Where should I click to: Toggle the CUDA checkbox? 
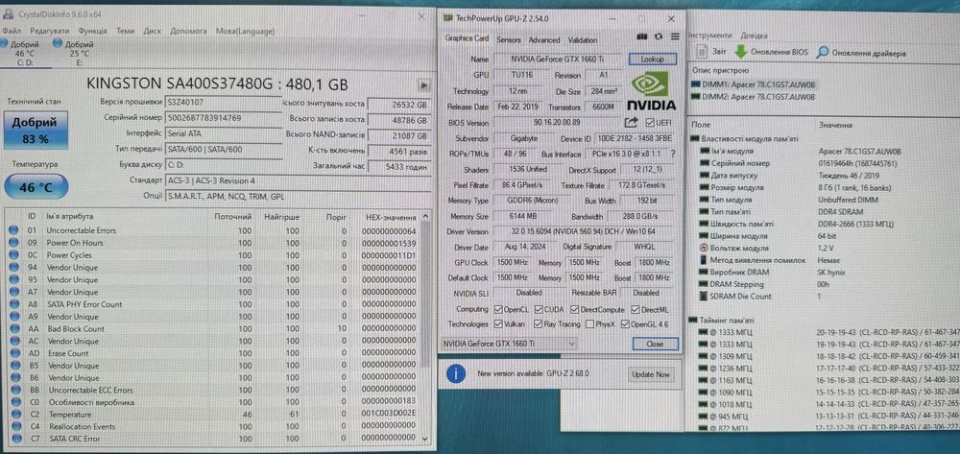tap(540, 309)
